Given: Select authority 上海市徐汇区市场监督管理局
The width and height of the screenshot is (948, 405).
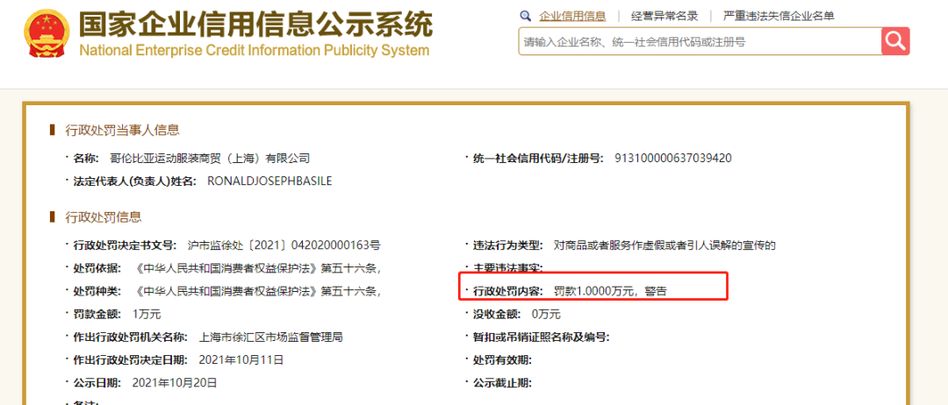Looking at the screenshot, I should pos(271,337).
